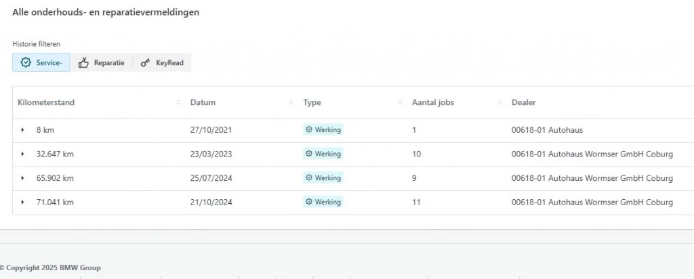Click the Werking badge for 21/10/2024
694x279 pixels.
point(323,202)
